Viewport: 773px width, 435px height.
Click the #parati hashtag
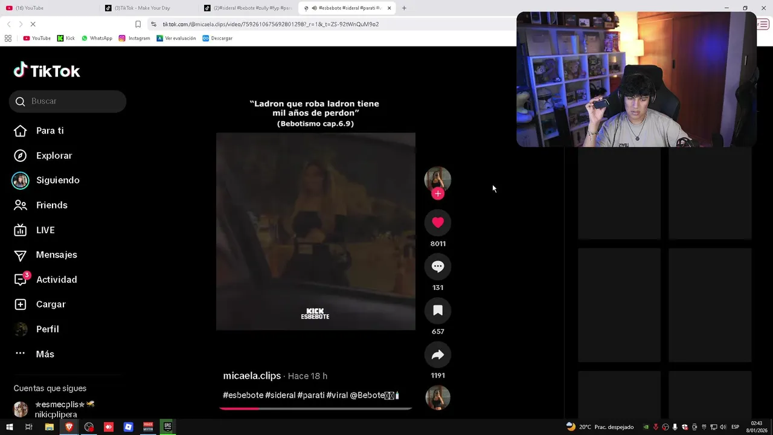(310, 395)
